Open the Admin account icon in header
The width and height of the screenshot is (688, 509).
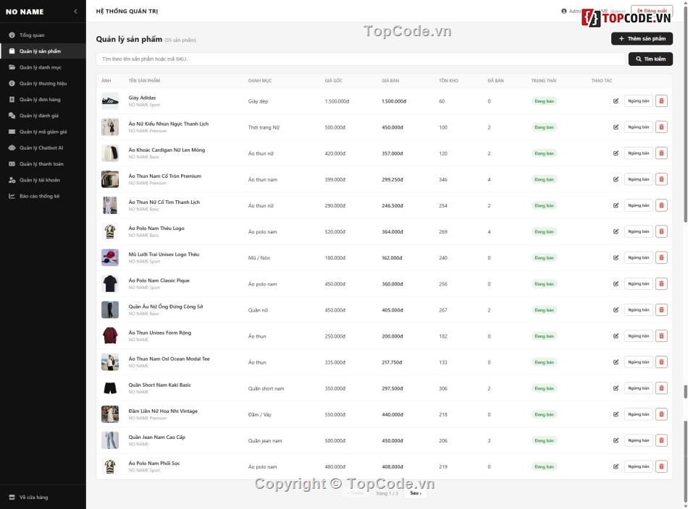[x=564, y=11]
